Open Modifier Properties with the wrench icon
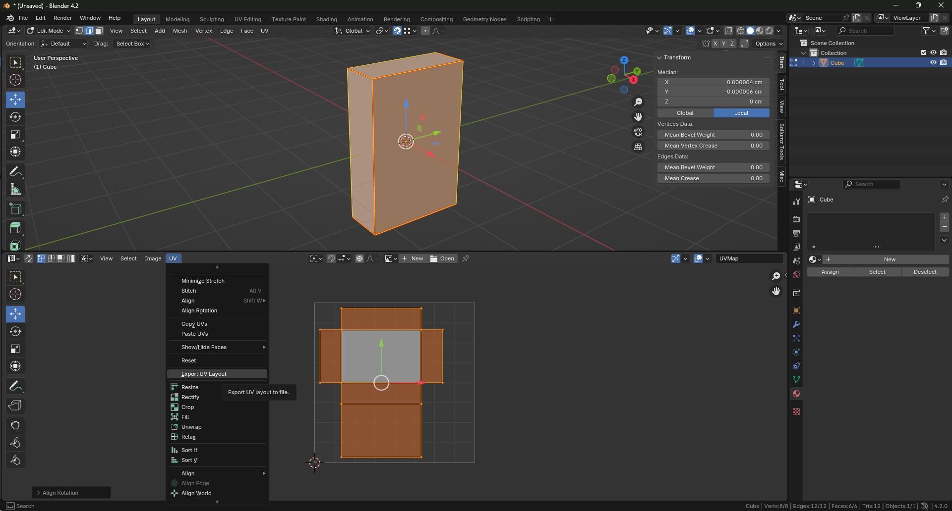Viewport: 952px width, 511px height. point(796,324)
